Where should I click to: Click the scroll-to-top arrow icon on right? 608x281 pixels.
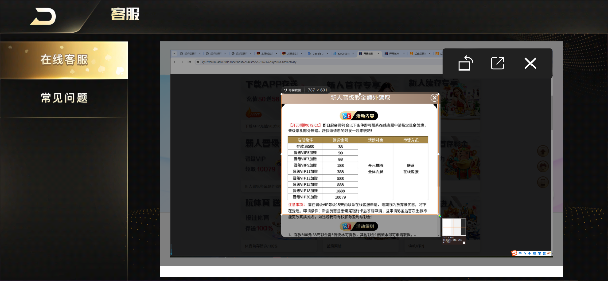(x=543, y=151)
